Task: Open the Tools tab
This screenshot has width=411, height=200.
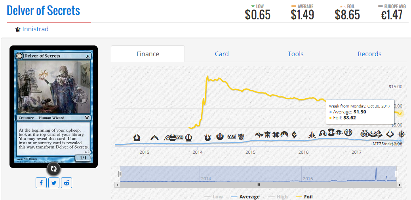Action: (296, 54)
